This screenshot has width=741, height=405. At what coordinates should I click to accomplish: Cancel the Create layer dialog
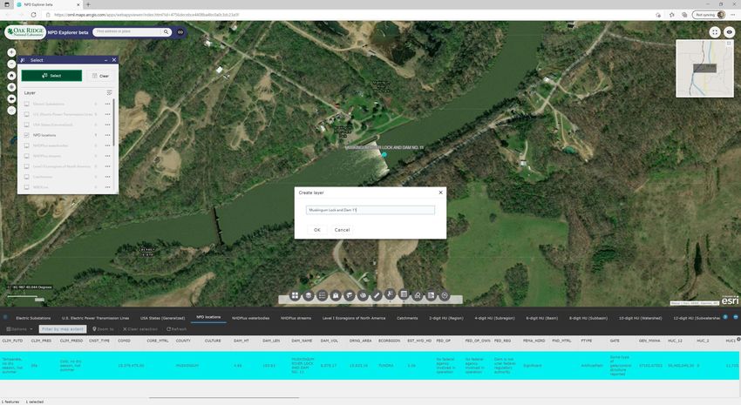(x=342, y=230)
